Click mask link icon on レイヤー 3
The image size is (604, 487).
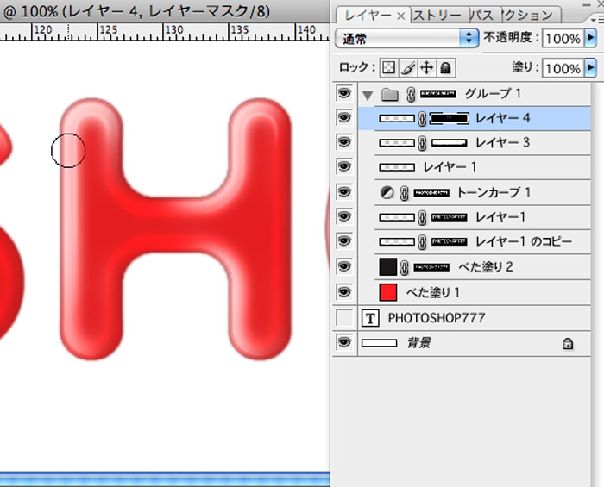pos(423,142)
